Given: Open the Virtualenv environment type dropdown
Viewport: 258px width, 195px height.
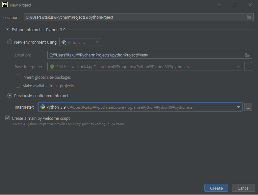Looking at the screenshot, I should pos(80,42).
